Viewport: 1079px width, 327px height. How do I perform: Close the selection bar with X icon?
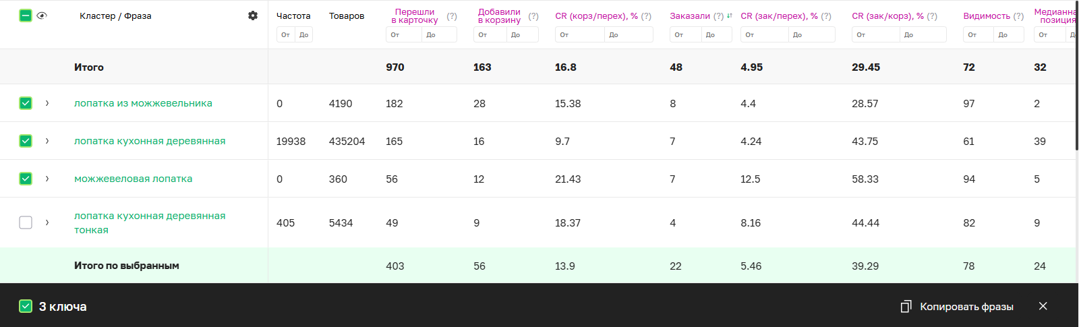pyautogui.click(x=1043, y=306)
